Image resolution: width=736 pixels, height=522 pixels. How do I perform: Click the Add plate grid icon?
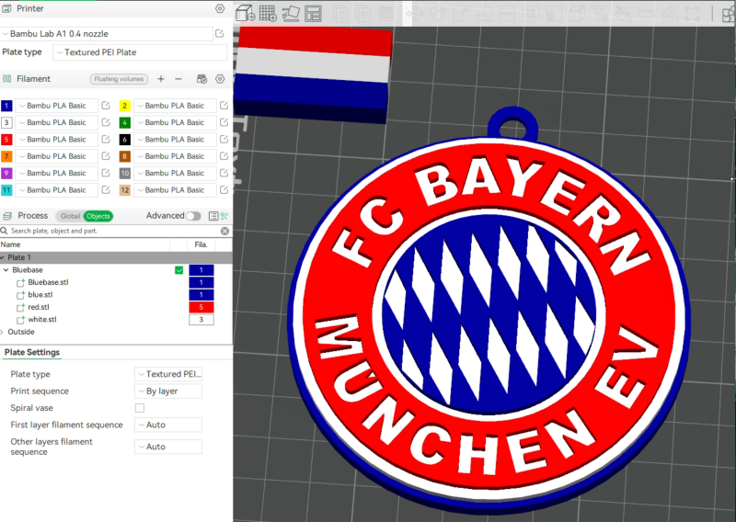click(268, 13)
